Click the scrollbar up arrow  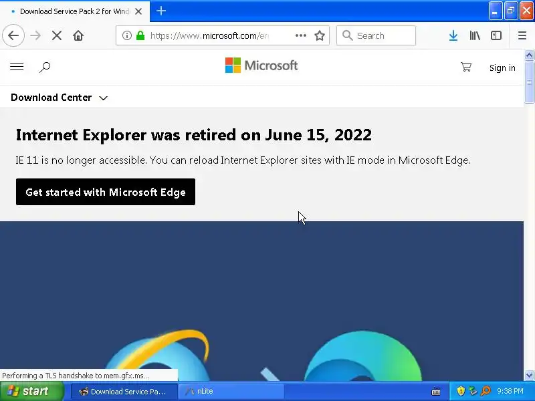pyautogui.click(x=529, y=55)
